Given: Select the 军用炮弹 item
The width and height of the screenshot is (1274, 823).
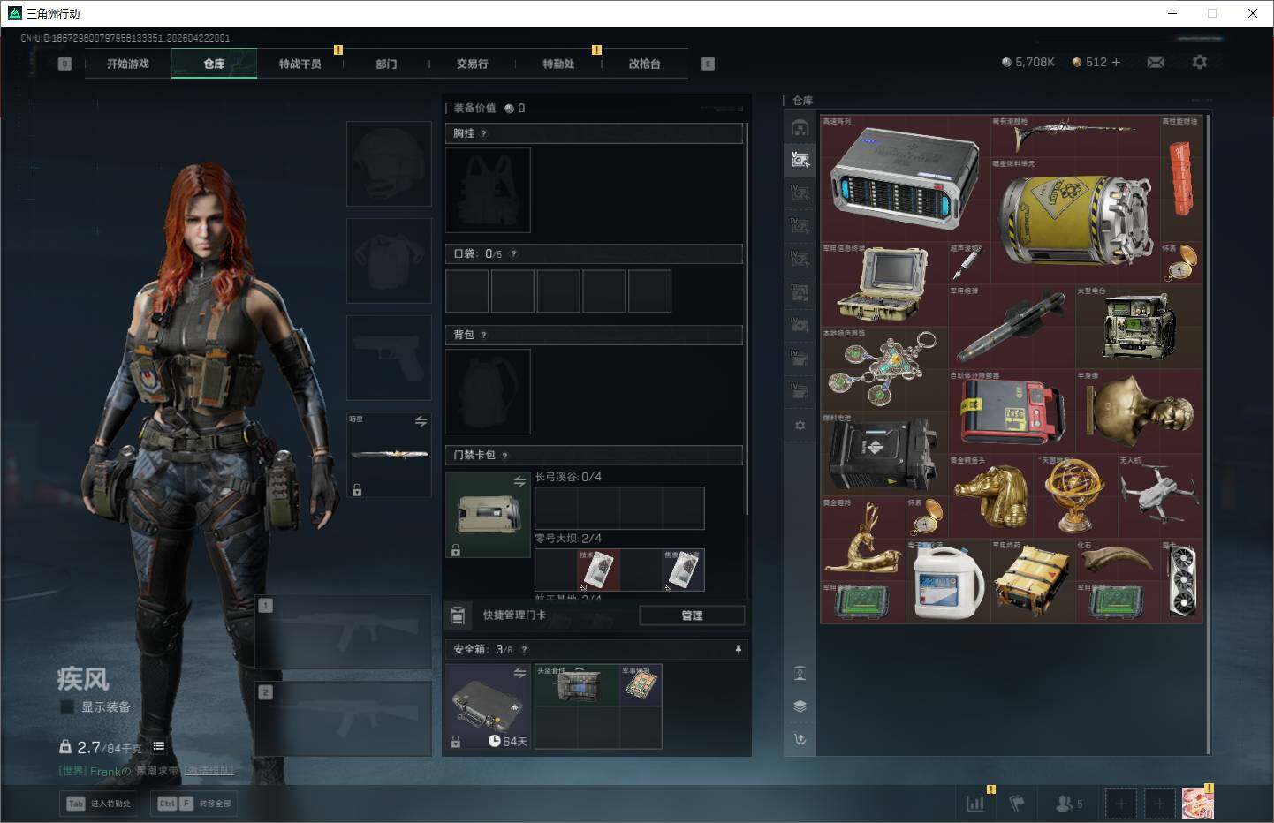Looking at the screenshot, I should click(x=1010, y=327).
